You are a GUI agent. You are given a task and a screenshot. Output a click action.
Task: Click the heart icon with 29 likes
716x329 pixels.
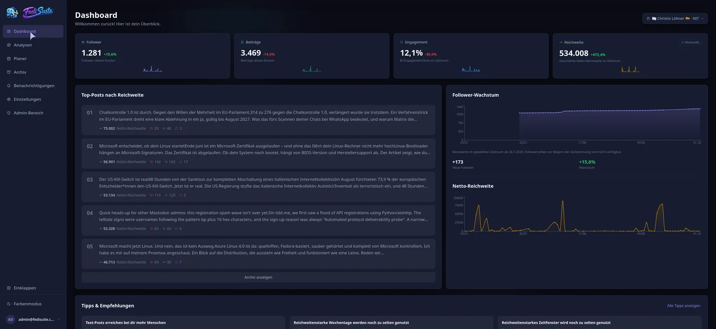(151, 129)
